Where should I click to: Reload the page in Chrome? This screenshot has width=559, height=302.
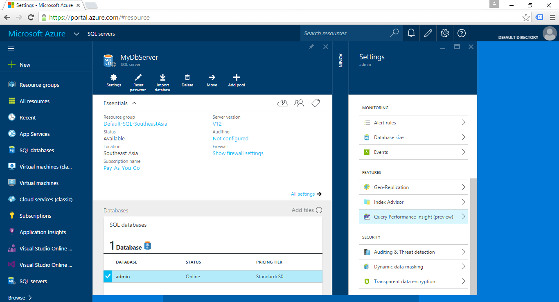(31, 18)
